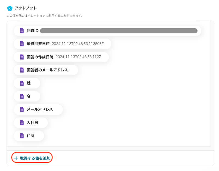Click the document icon beside 住所
The width and height of the screenshot is (219, 171).
pos(21,136)
